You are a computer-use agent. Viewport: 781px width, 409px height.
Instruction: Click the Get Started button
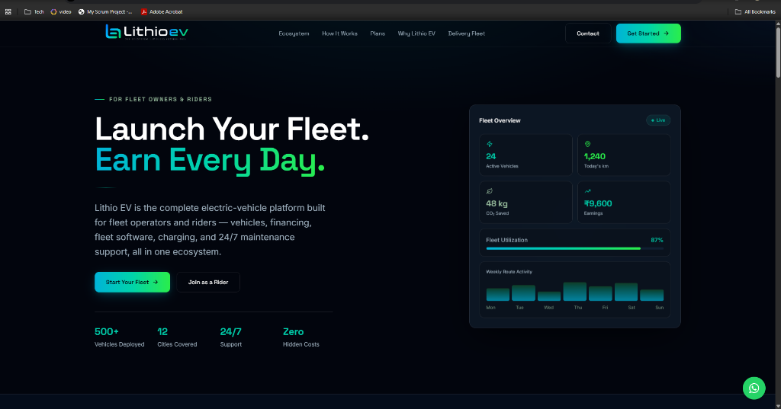pos(648,34)
